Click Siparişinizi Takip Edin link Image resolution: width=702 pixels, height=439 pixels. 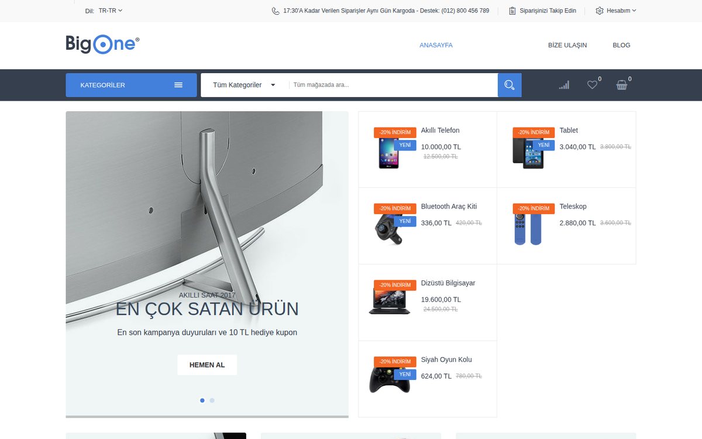(x=548, y=11)
